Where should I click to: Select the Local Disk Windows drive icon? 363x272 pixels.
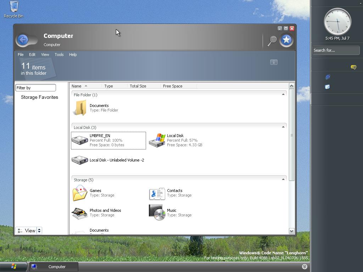click(x=157, y=140)
